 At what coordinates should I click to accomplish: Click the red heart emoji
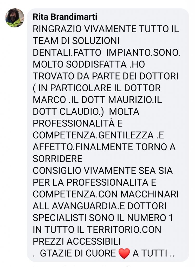coord(124,253)
